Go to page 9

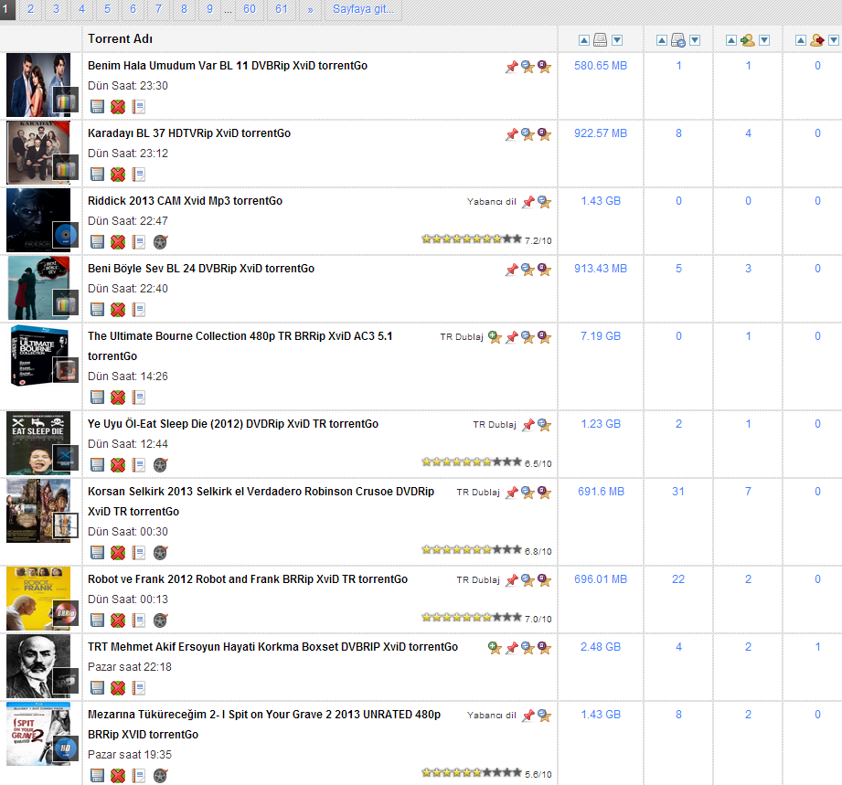(x=210, y=9)
